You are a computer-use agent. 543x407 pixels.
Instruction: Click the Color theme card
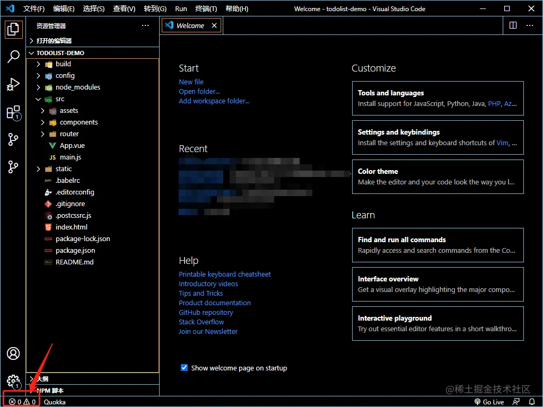[x=437, y=176]
